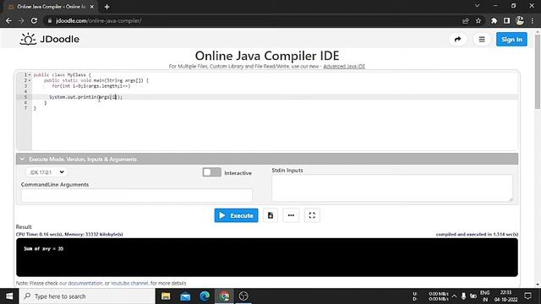This screenshot has width=541, height=304.
Task: Click the fullscreen icon next to Execute
Action: coord(312,215)
